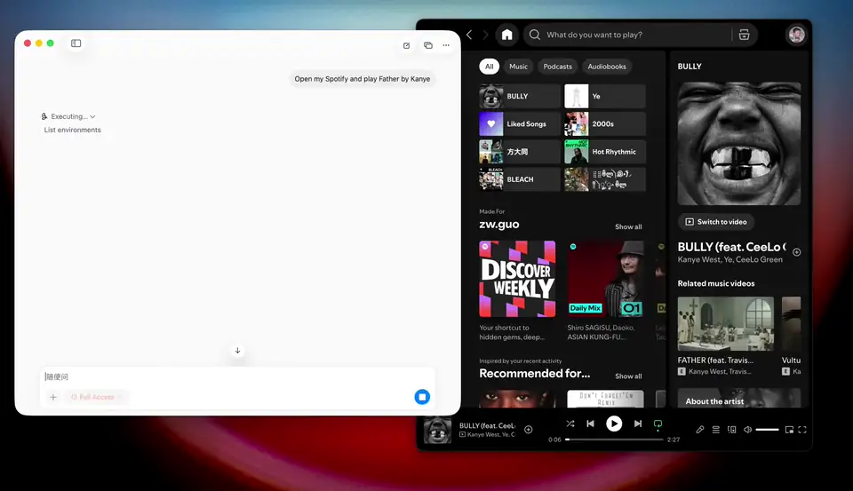The height and width of the screenshot is (491, 853).
Task: Open Spotify Home
Action: click(x=507, y=35)
